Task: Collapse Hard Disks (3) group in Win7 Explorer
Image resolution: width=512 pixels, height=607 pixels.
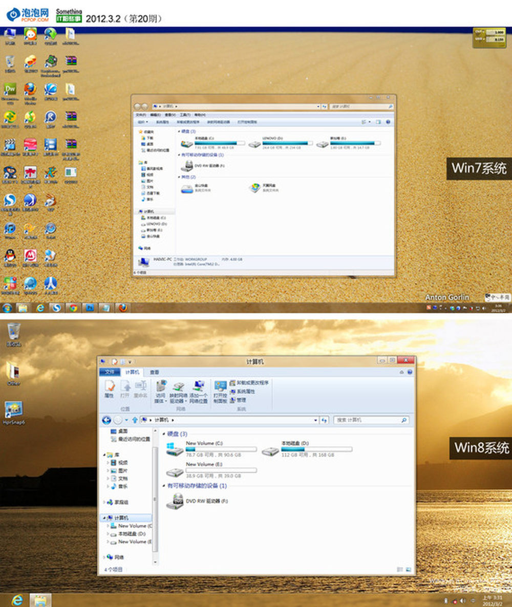Action: tap(179, 132)
